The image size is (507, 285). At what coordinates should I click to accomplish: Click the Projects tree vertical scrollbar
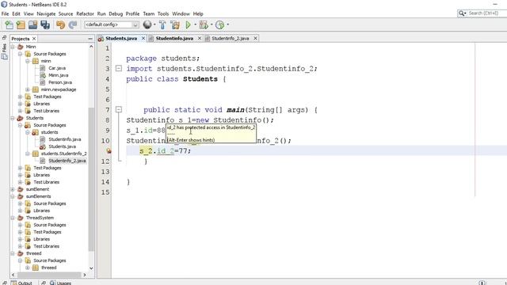[x=91, y=180]
